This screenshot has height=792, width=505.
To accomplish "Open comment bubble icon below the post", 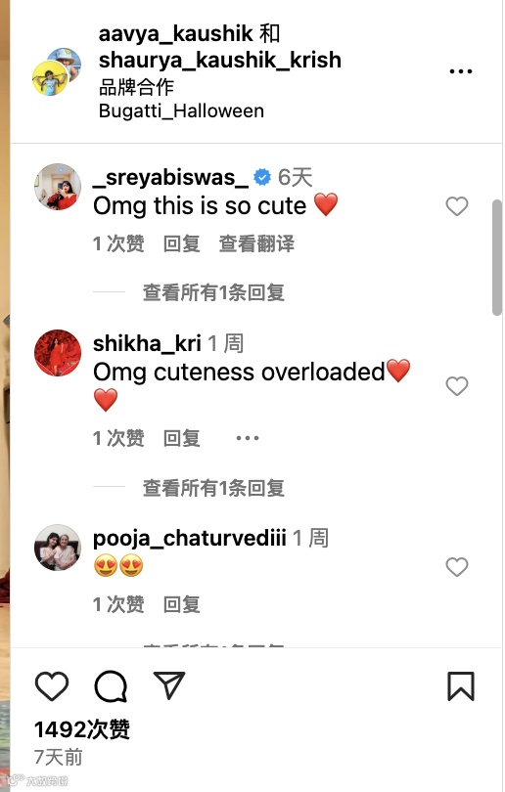I will coord(111,686).
